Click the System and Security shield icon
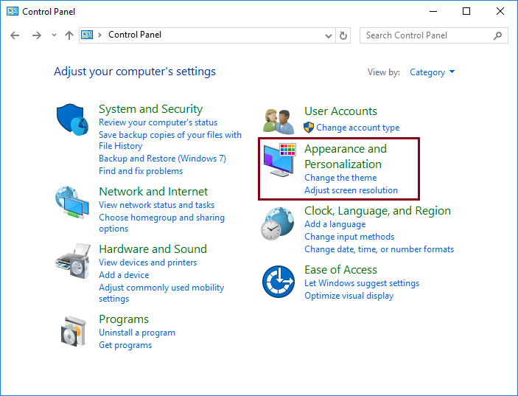Image resolution: width=518 pixels, height=396 pixels. click(72, 118)
